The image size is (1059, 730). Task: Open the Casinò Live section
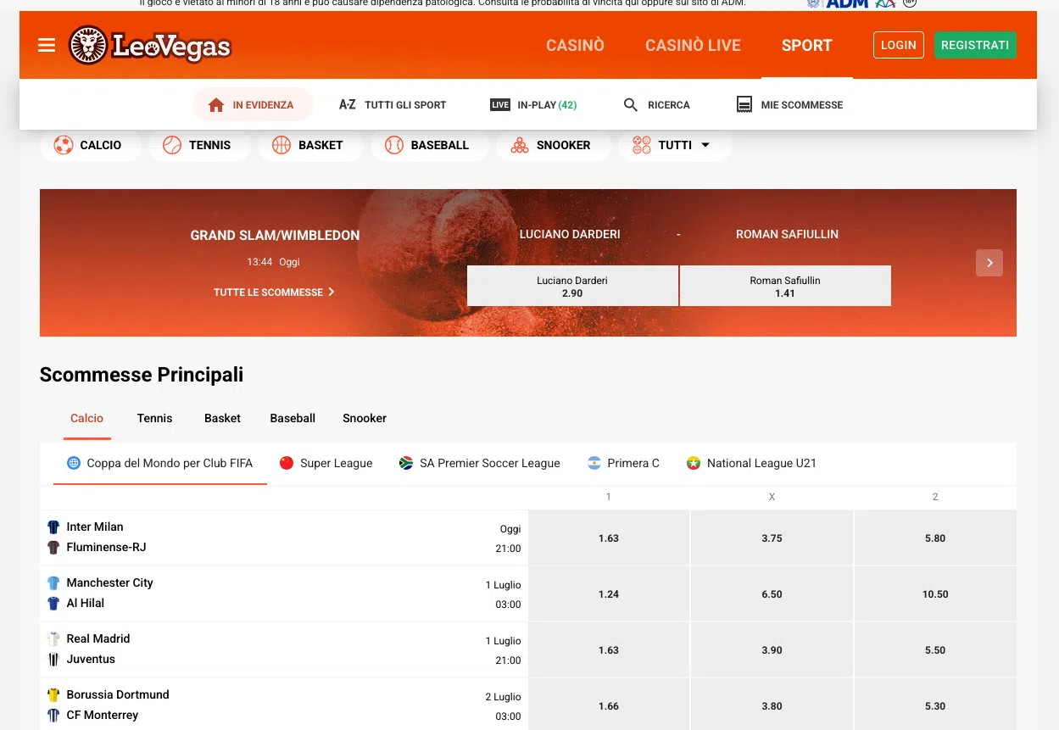click(693, 46)
